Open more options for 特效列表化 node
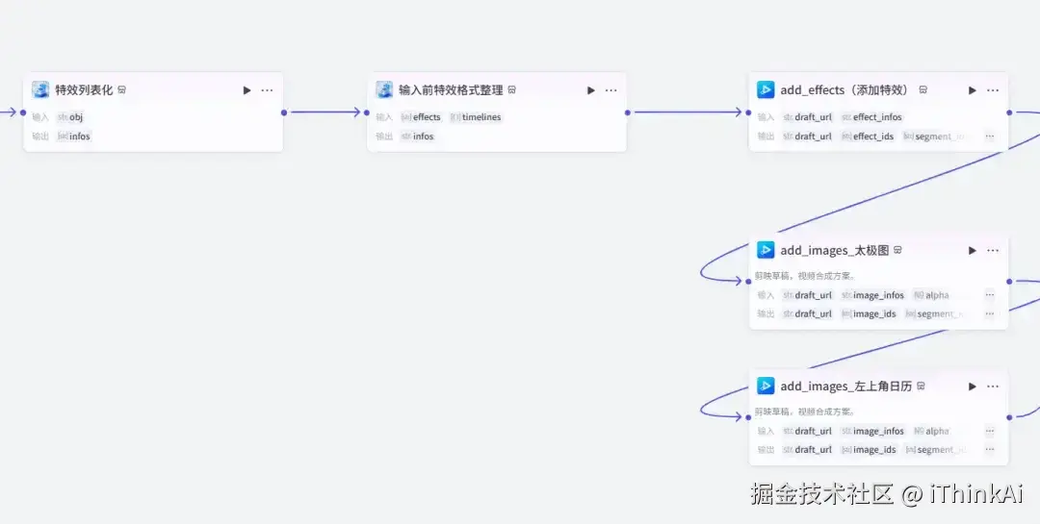The height and width of the screenshot is (524, 1040). [267, 90]
